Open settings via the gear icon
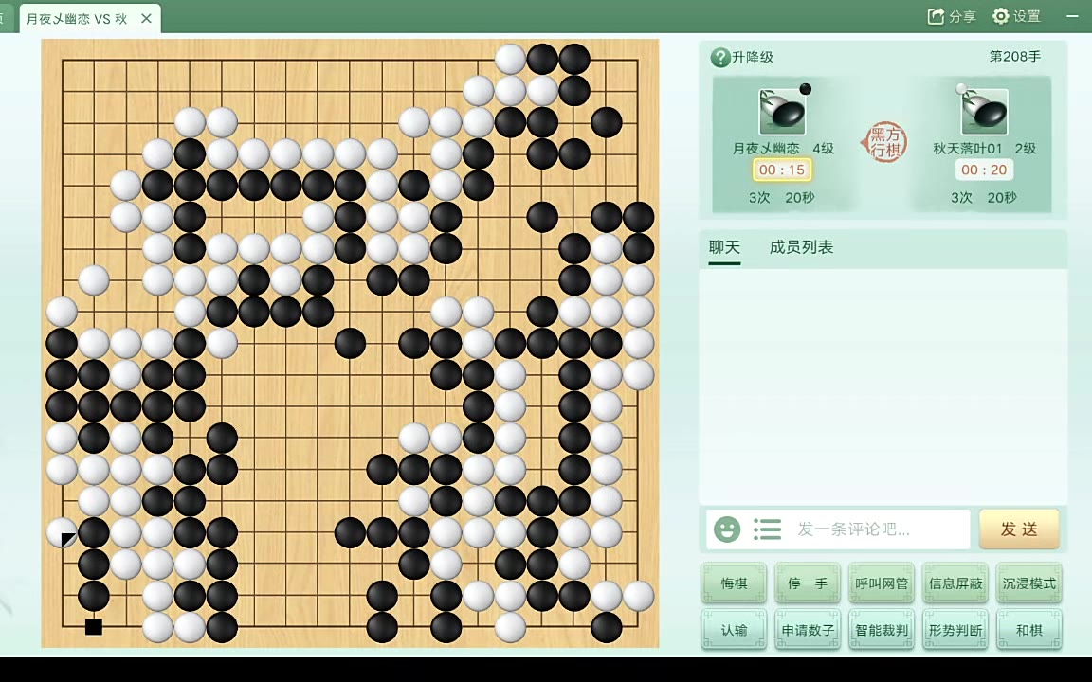1092x682 pixels. (1000, 16)
